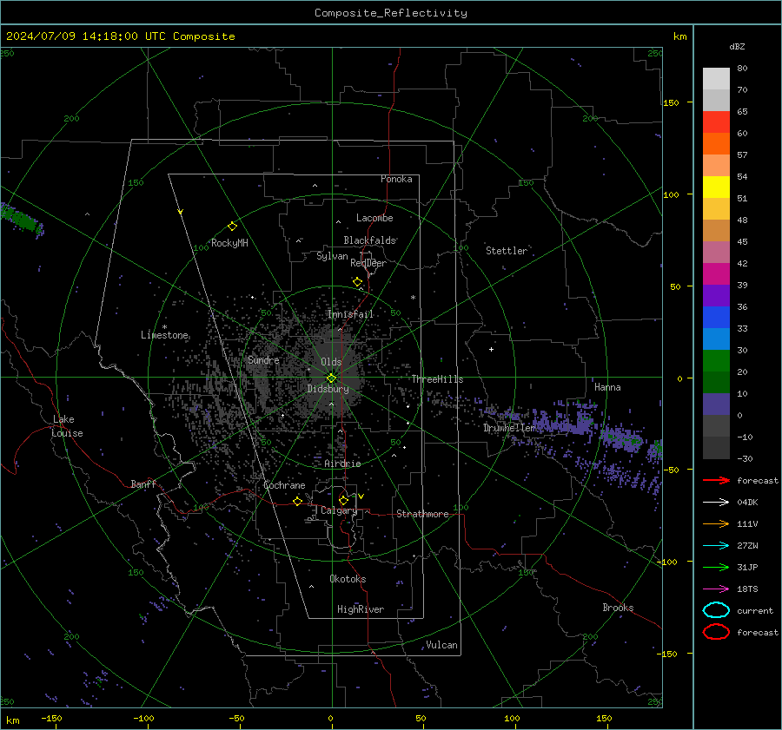Click the Innisfail city label
This screenshot has width=782, height=730.
350,314
